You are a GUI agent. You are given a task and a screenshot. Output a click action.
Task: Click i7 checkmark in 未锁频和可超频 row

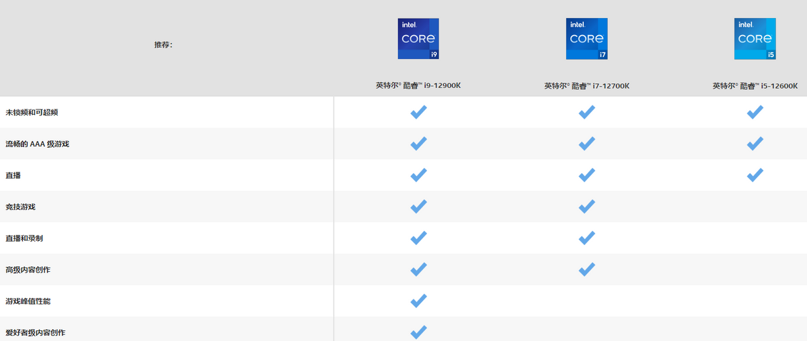click(x=586, y=112)
